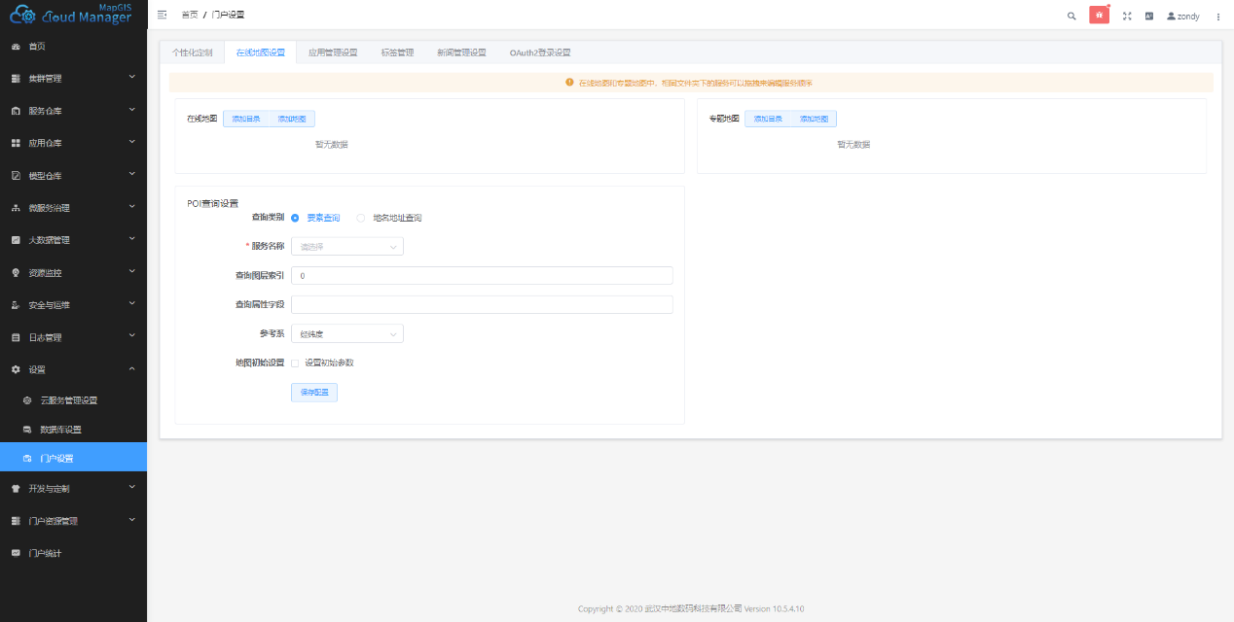Click the 应用仓库 grid icon

16,143
